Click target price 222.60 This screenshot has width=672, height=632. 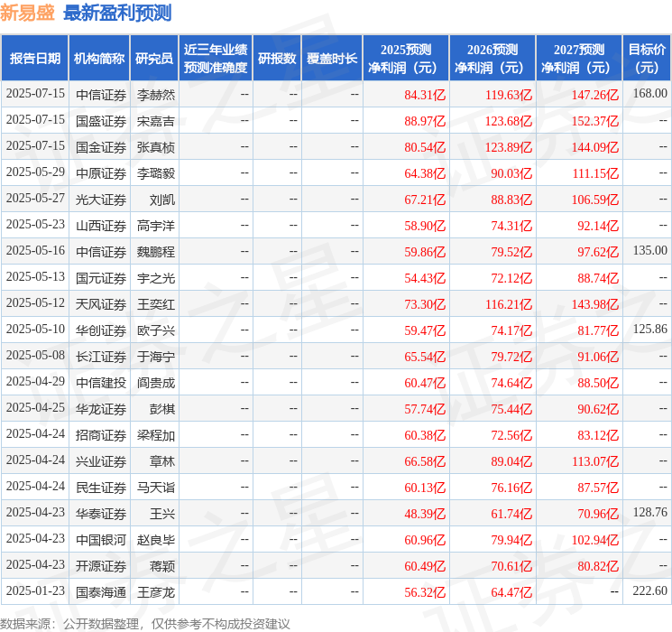(650, 590)
